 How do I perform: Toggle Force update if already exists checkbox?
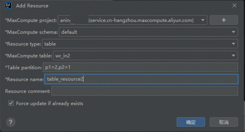click(11, 103)
